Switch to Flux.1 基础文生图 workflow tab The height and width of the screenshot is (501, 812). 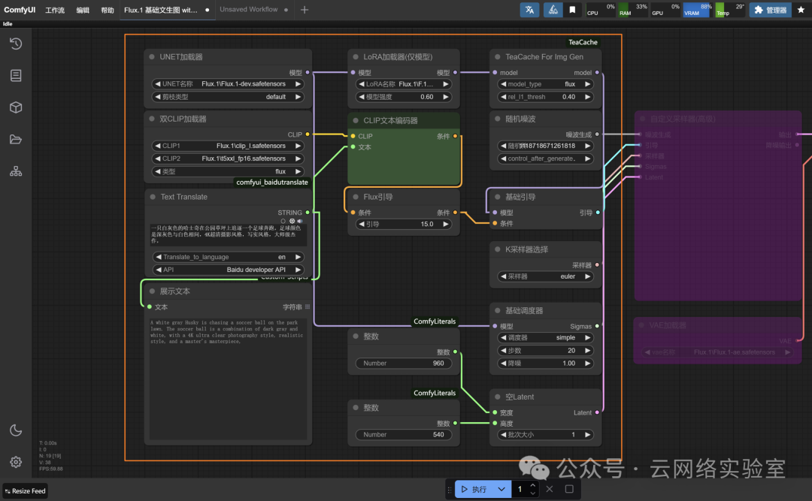[x=167, y=10]
